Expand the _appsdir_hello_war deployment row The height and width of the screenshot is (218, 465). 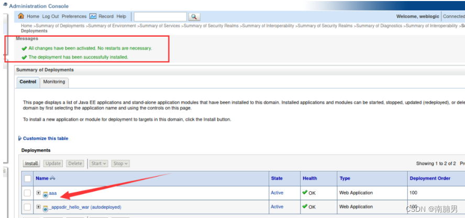pyautogui.click(x=38, y=206)
